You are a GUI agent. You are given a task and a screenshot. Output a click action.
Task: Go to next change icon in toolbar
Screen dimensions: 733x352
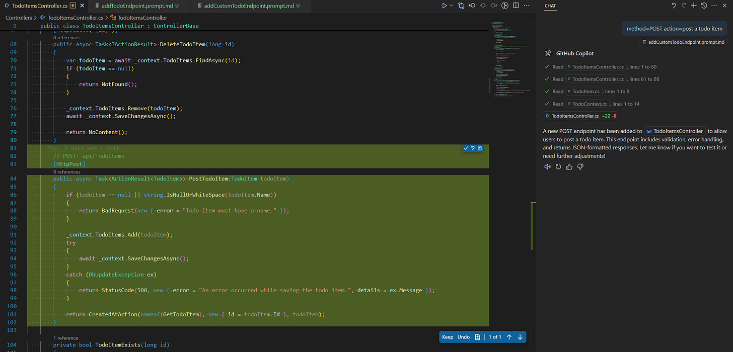pos(494,6)
